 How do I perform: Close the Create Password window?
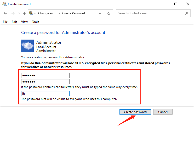click(188, 4)
